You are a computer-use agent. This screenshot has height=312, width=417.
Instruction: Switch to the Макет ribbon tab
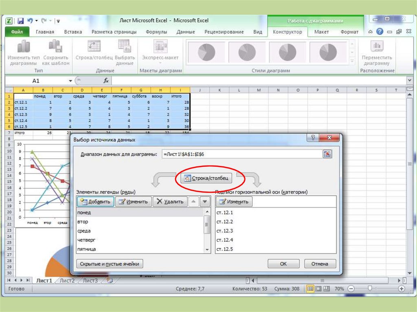click(322, 32)
